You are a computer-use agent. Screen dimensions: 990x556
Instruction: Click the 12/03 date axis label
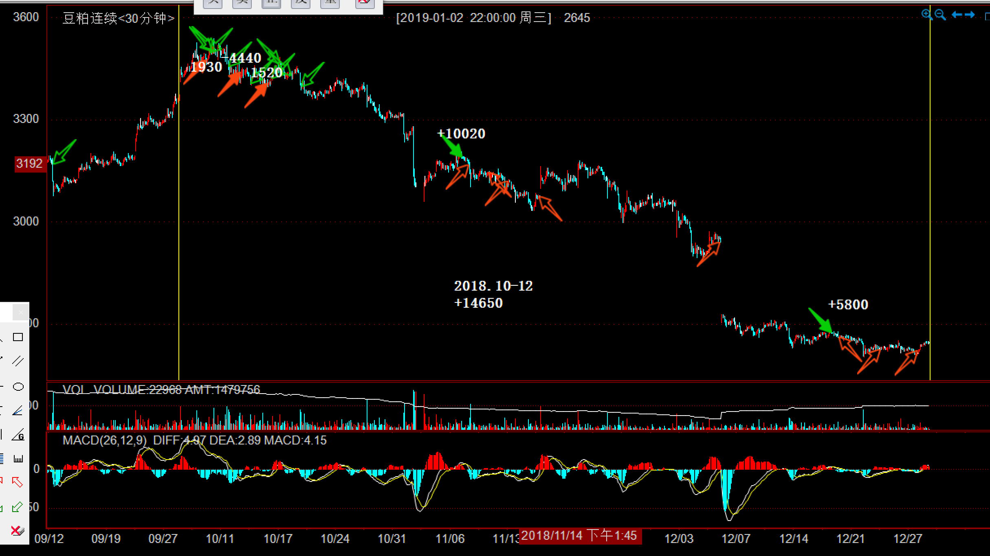click(x=679, y=539)
